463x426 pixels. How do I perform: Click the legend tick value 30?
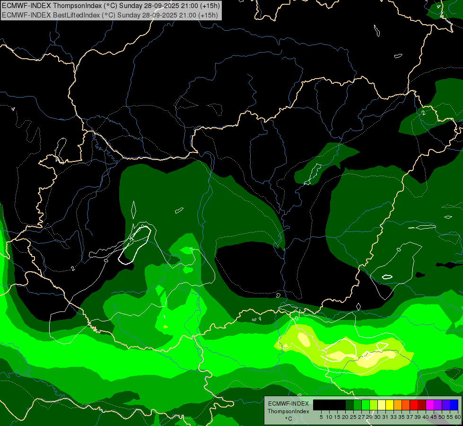coord(377,417)
